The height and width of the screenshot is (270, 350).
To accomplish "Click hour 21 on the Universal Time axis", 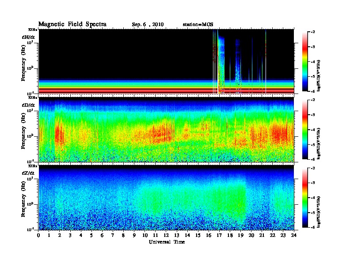I will [x=262, y=235].
